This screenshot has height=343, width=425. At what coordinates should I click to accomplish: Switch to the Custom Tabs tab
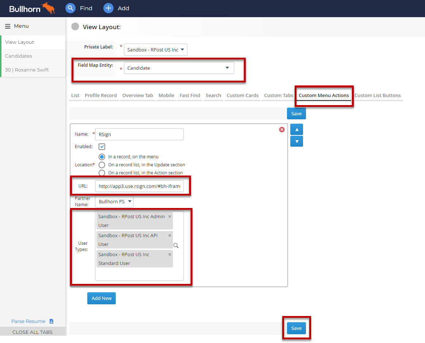tap(278, 96)
